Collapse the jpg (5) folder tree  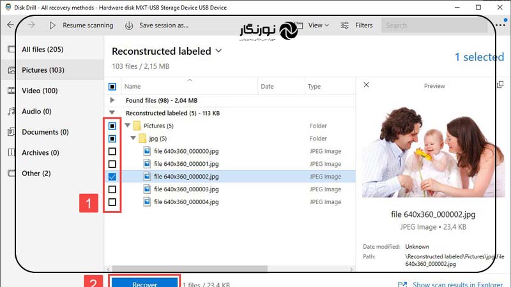coord(133,138)
